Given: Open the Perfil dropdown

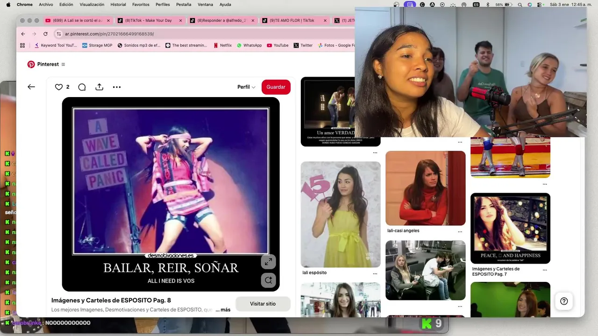Looking at the screenshot, I should coord(246,87).
